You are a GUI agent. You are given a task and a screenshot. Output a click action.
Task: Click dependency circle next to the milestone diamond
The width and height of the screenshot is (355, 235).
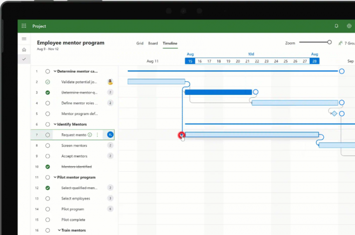click(342, 113)
